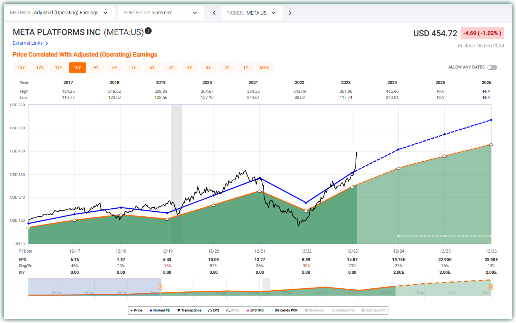The width and height of the screenshot is (516, 323).
Task: Open the TICKER dropdown
Action: (252, 13)
